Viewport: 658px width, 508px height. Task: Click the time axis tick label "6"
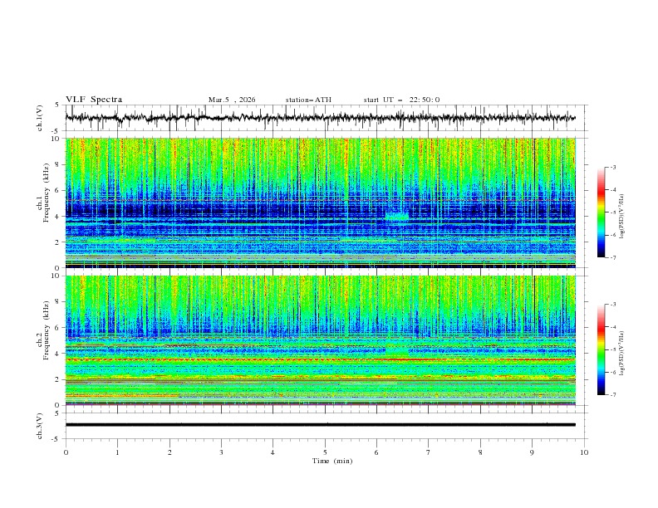pos(376,452)
